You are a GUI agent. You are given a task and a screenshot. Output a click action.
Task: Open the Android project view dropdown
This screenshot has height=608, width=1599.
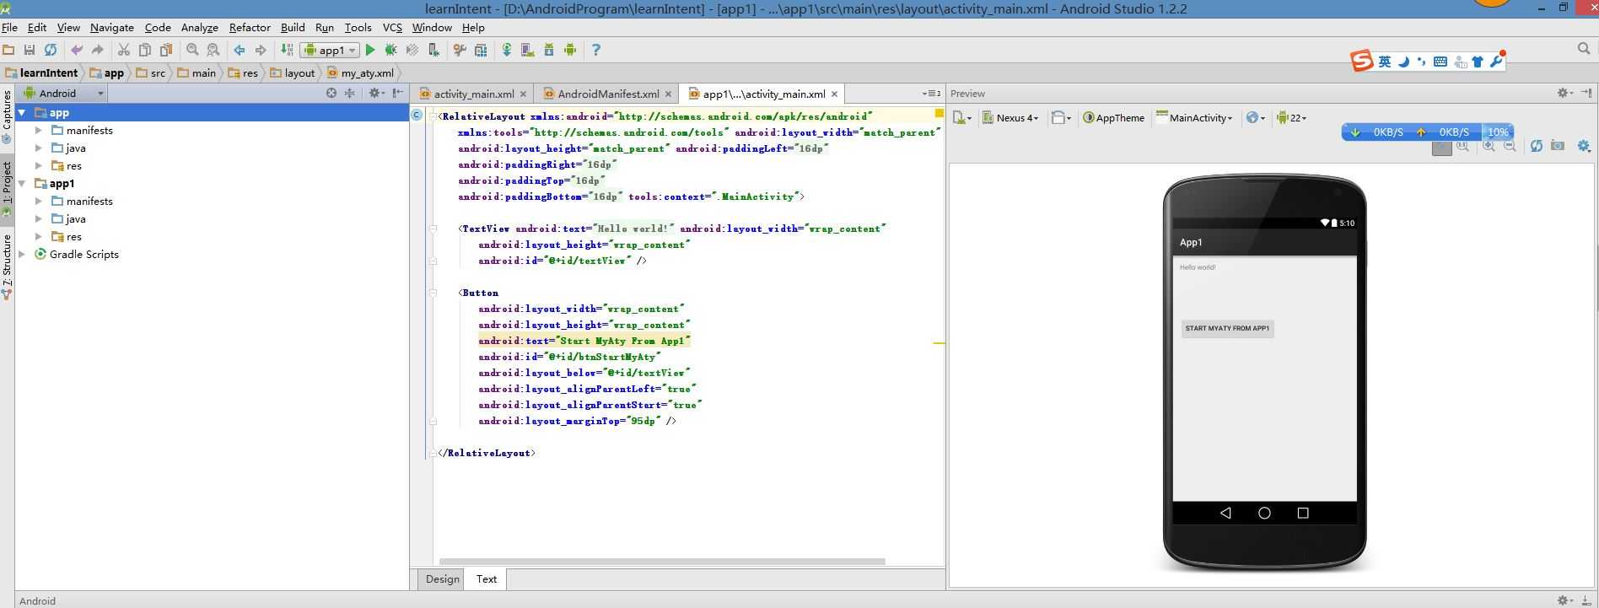point(63,94)
